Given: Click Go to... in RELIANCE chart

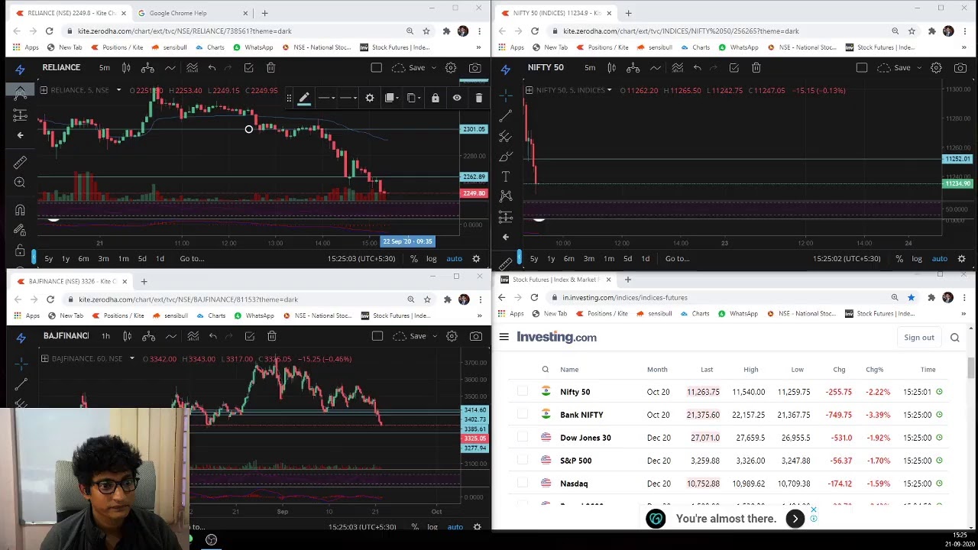Looking at the screenshot, I should coord(192,258).
